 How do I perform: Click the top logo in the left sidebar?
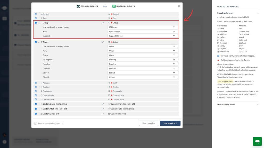point(5,8)
